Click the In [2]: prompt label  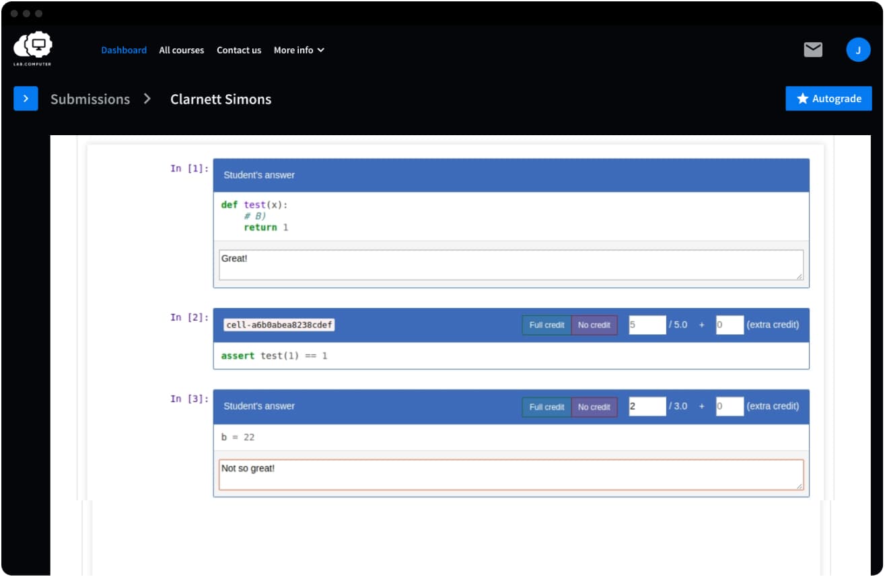click(x=189, y=317)
